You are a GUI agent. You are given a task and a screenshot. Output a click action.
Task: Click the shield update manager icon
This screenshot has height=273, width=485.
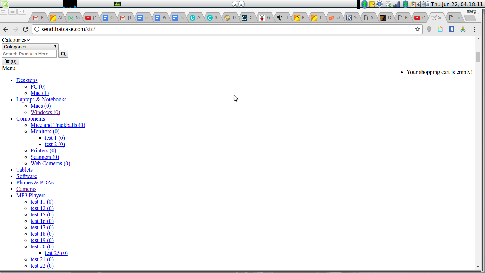pos(380,4)
